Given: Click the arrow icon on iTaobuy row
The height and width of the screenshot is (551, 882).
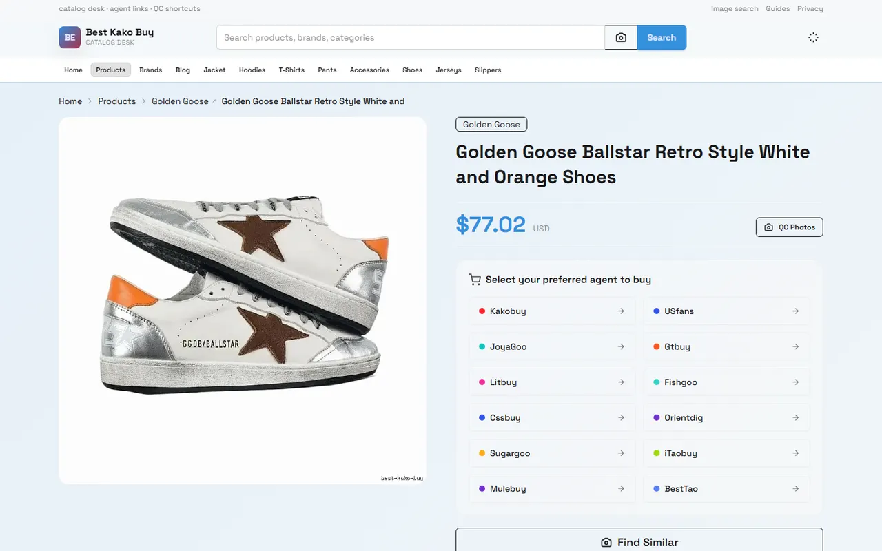Looking at the screenshot, I should pyautogui.click(x=795, y=453).
